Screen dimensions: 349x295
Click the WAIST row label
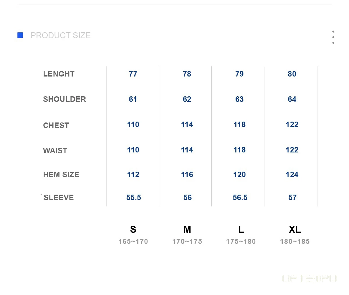[55, 151]
